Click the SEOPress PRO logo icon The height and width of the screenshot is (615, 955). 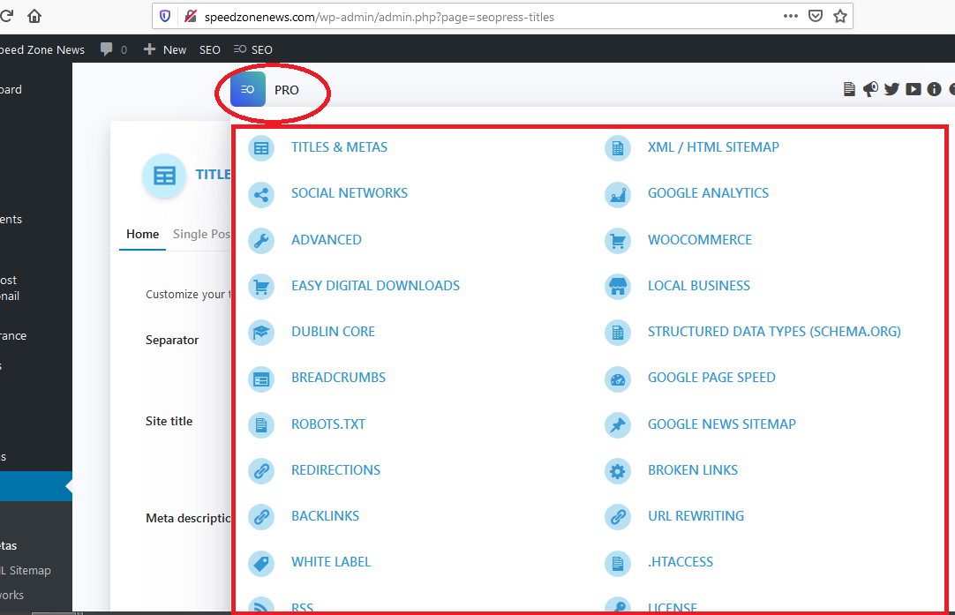point(248,90)
